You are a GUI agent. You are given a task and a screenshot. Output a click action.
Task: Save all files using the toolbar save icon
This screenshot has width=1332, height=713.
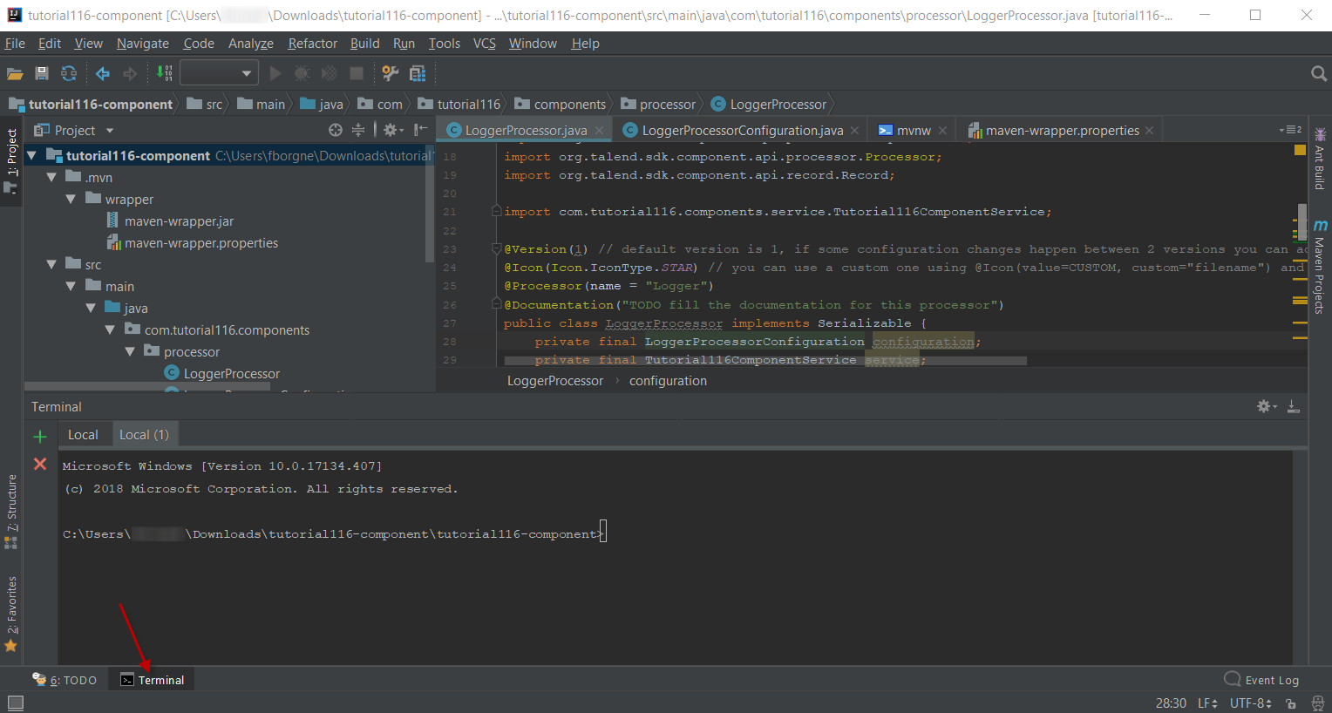coord(41,73)
